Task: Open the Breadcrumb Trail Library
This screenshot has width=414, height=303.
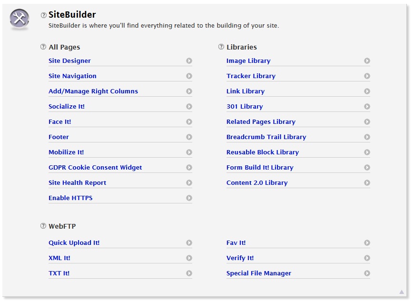Action: [266, 137]
